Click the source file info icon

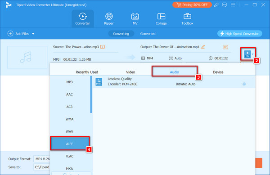coord(103,47)
